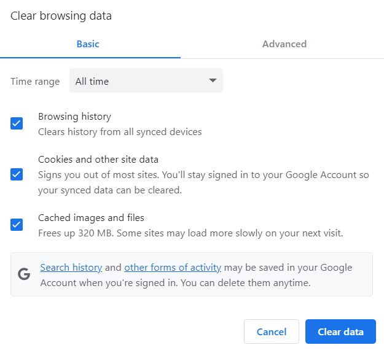This screenshot has height=353, width=384.
Task: Disable the Cached images and files checkbox
Action: click(17, 225)
